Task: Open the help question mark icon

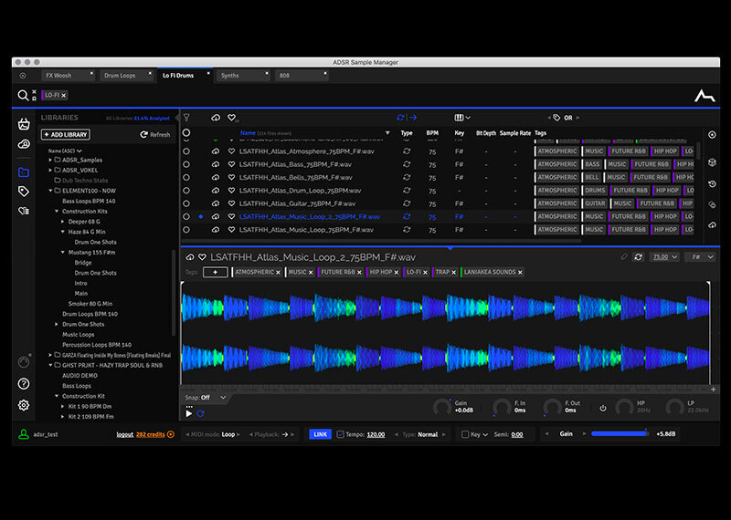Action: pos(24,384)
